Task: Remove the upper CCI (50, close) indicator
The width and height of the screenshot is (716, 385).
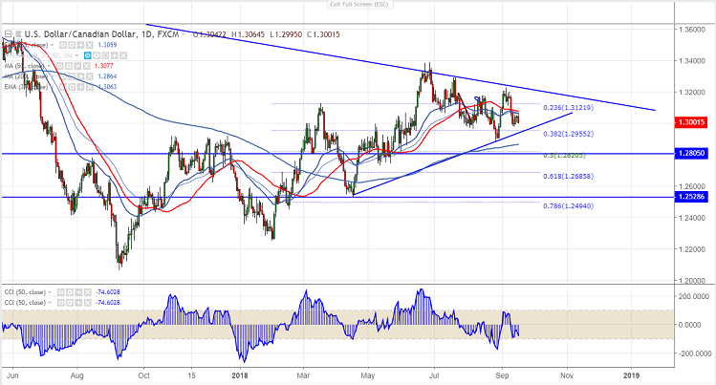Action: pos(88,292)
